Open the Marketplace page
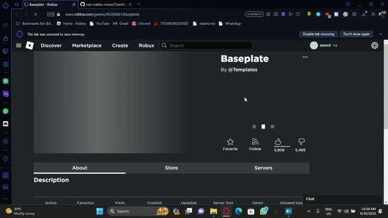 coord(87,45)
